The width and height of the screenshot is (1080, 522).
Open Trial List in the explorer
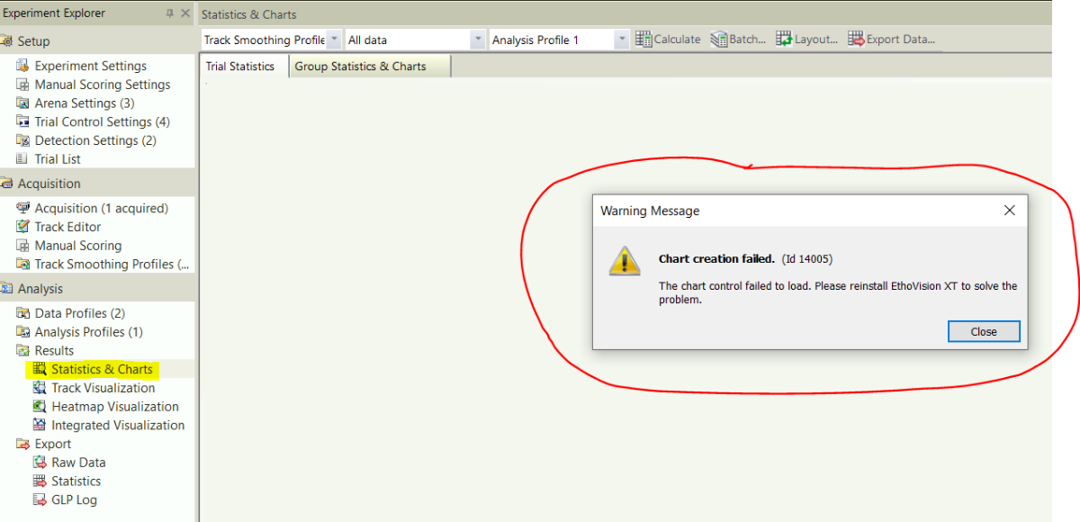(x=58, y=159)
